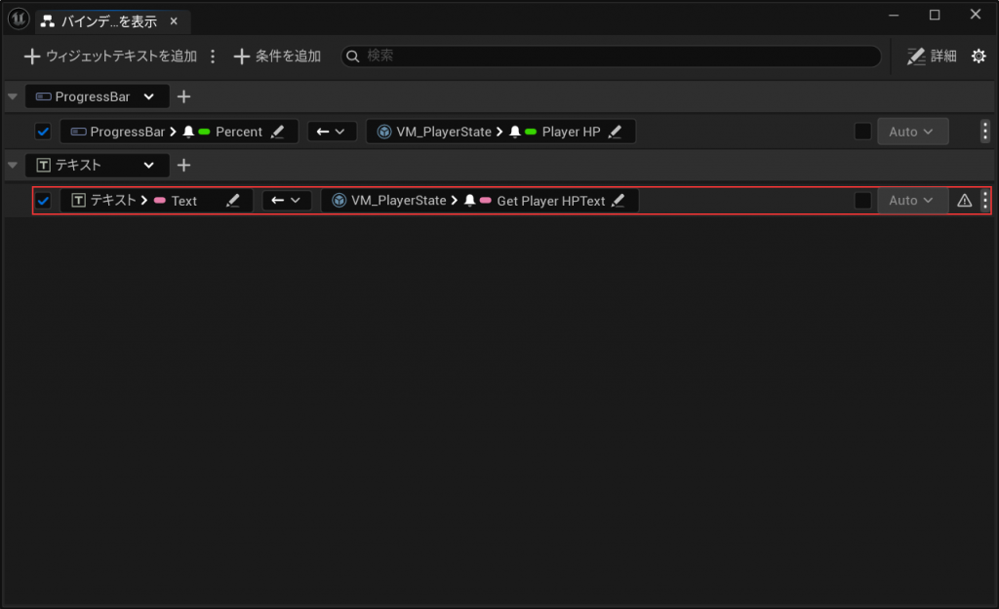This screenshot has width=999, height=609.
Task: Edit the ProgressBar Percent pencil icon
Action: point(278,132)
